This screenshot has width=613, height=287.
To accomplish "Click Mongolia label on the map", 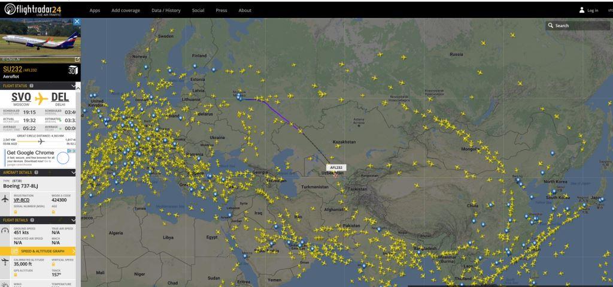I will [x=471, y=149].
